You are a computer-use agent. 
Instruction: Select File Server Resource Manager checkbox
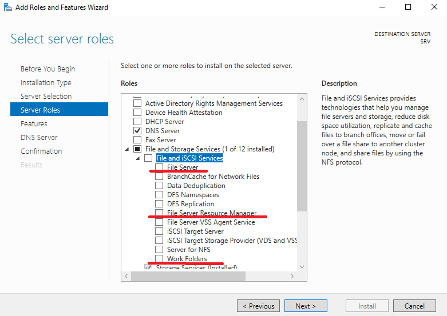click(159, 213)
